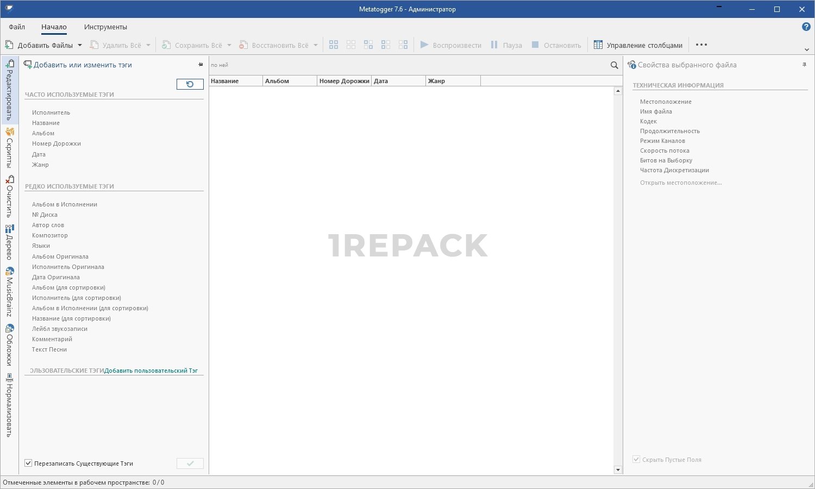Viewport: 815px width, 489px height.
Task: Toggle Перезаписать Существующие Тэги checkbox
Action: (29, 463)
